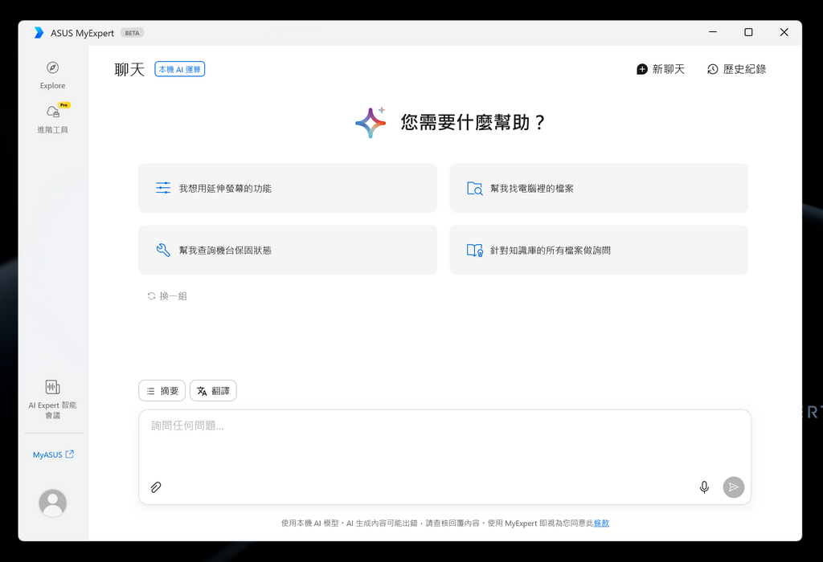Viewport: 823px width, 562px height.
Task: Open the user profile avatar
Action: [52, 503]
